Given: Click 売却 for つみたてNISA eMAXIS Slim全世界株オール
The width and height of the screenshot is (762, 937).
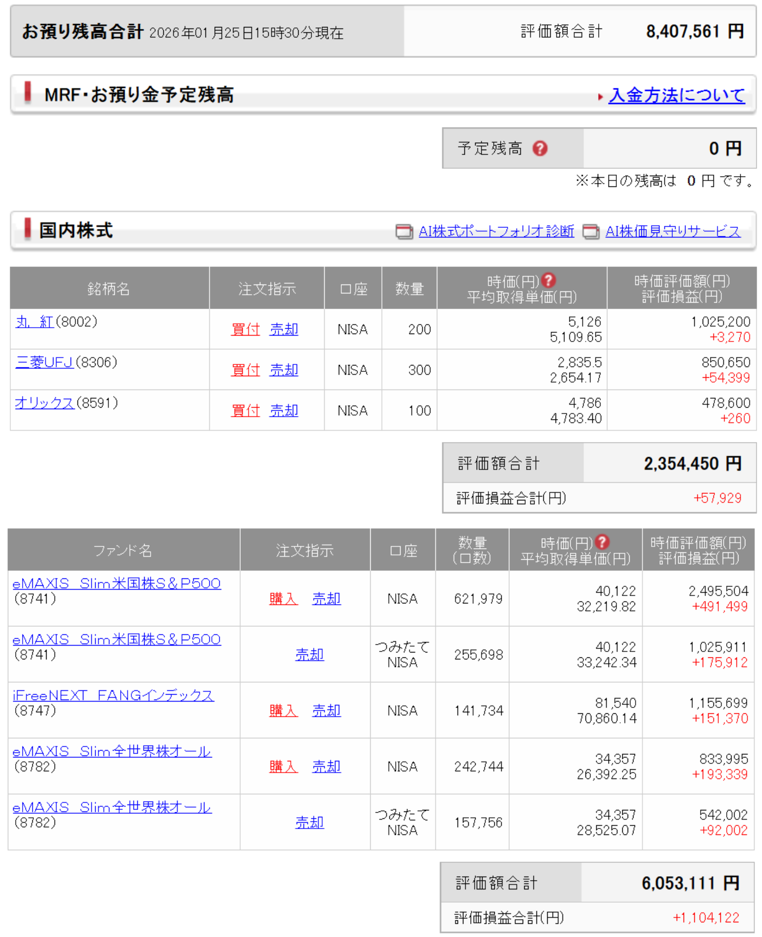Looking at the screenshot, I should [x=309, y=822].
